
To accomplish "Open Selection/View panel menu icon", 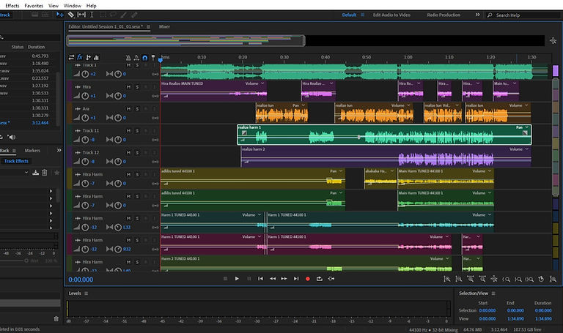I will tap(493, 293).
